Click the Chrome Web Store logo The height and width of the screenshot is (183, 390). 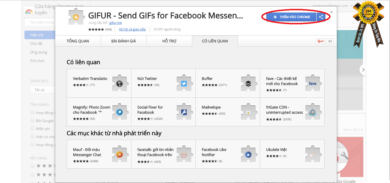coord(29,11)
